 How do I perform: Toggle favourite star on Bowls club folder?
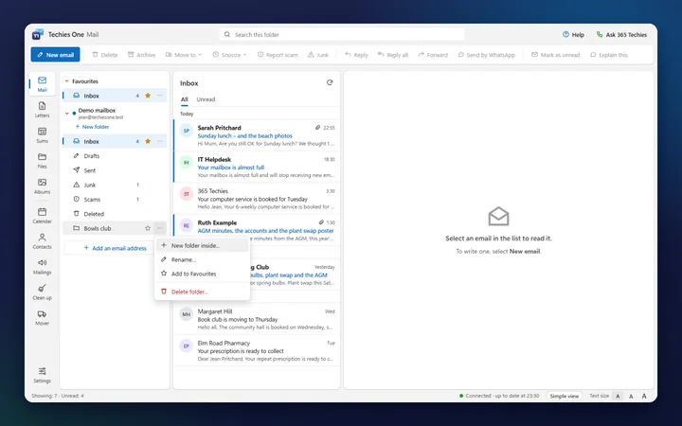[148, 228]
